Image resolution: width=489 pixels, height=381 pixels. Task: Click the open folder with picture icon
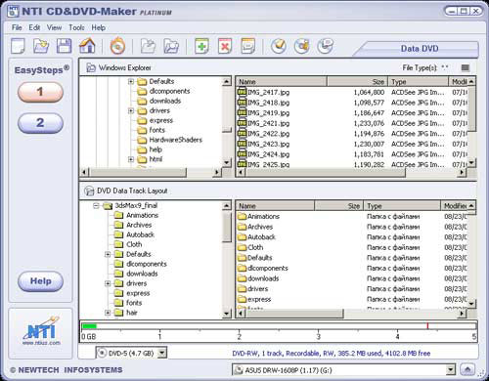click(171, 46)
